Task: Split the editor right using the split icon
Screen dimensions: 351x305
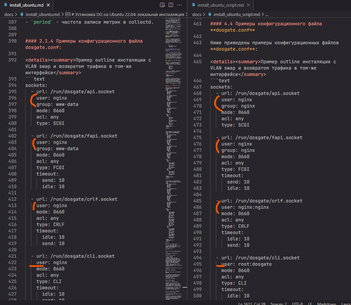Action: [x=171, y=5]
